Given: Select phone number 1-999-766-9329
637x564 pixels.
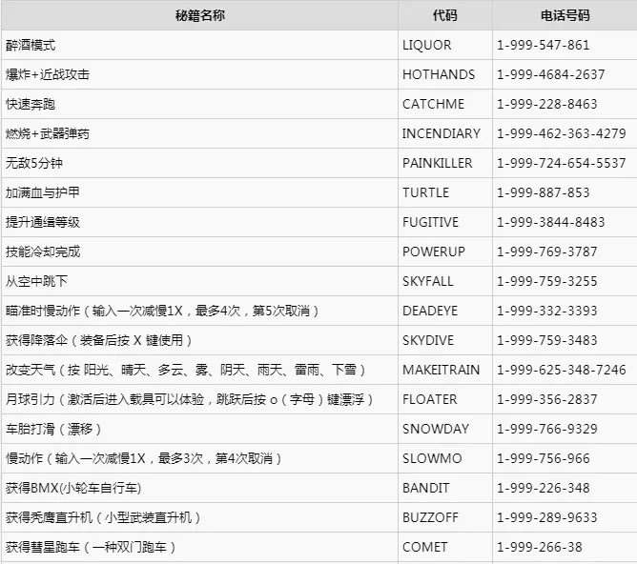Looking at the screenshot, I should pyautogui.click(x=546, y=430).
